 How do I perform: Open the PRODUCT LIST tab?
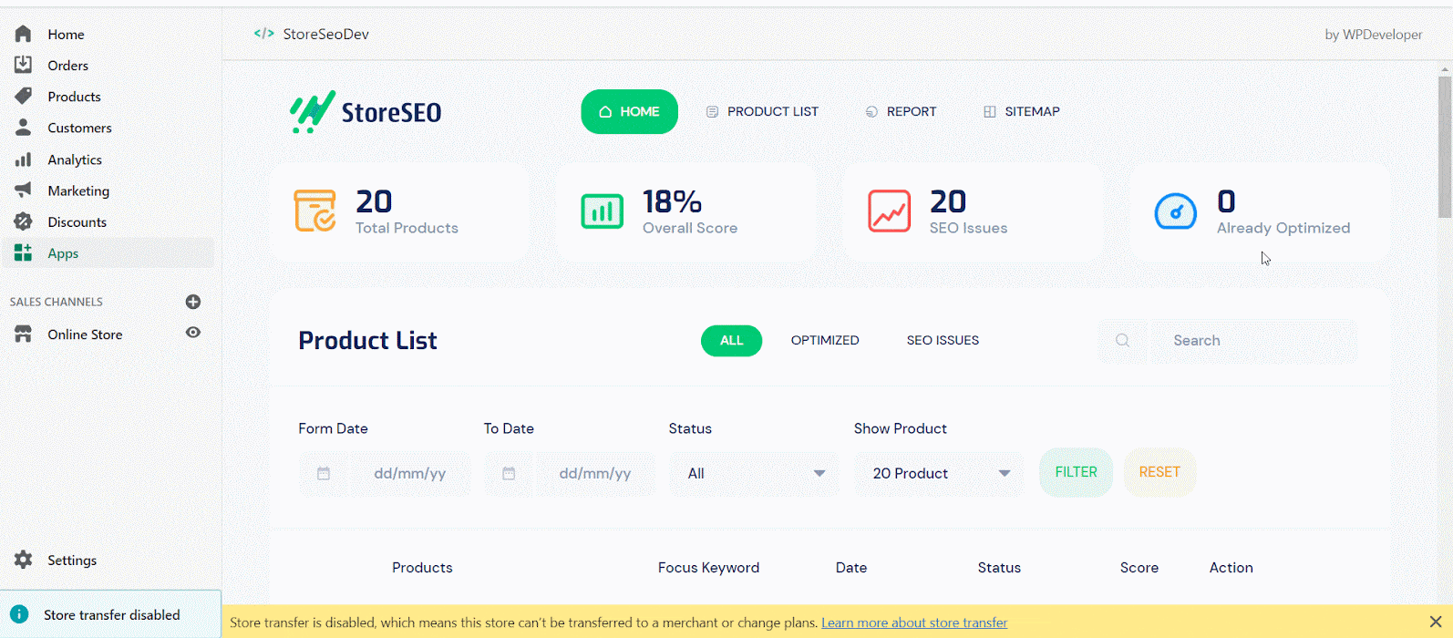pos(762,111)
